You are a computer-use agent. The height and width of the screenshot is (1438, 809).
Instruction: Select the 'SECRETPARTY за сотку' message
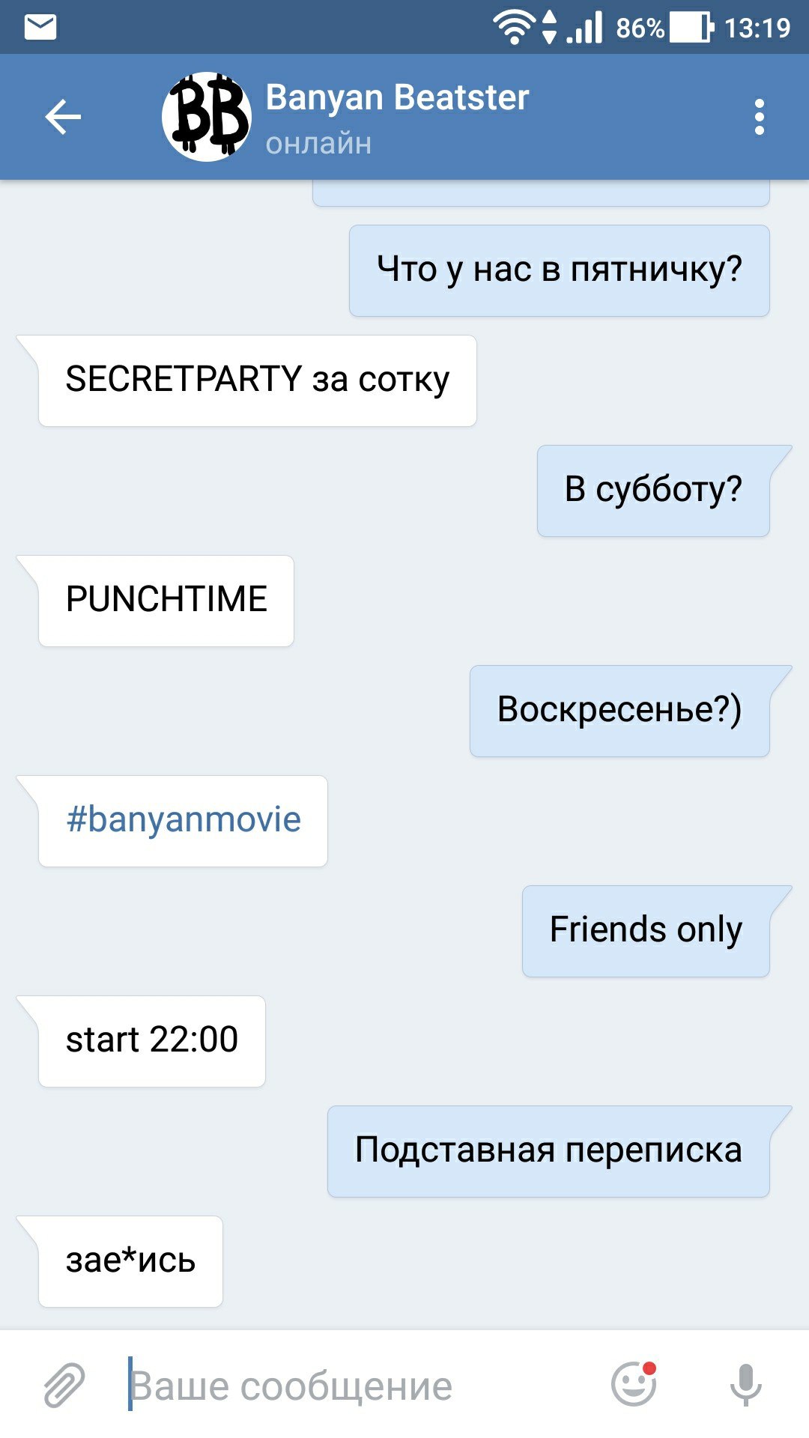(x=257, y=380)
